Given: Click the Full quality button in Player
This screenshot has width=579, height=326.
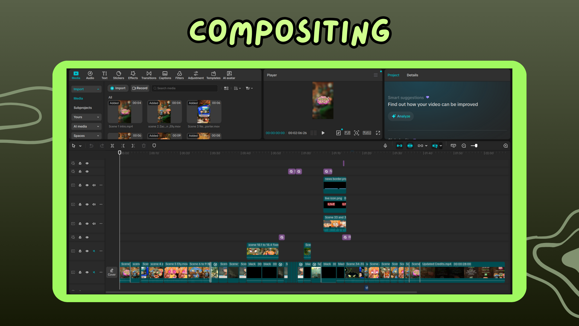Looking at the screenshot, I should pyautogui.click(x=347, y=133).
